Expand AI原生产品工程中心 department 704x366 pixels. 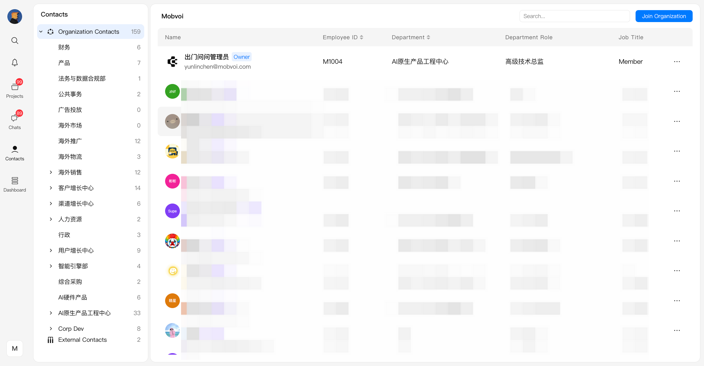pos(51,313)
